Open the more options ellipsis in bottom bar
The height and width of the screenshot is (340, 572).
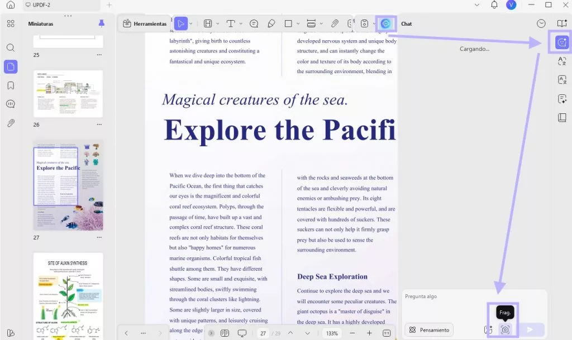(144, 333)
